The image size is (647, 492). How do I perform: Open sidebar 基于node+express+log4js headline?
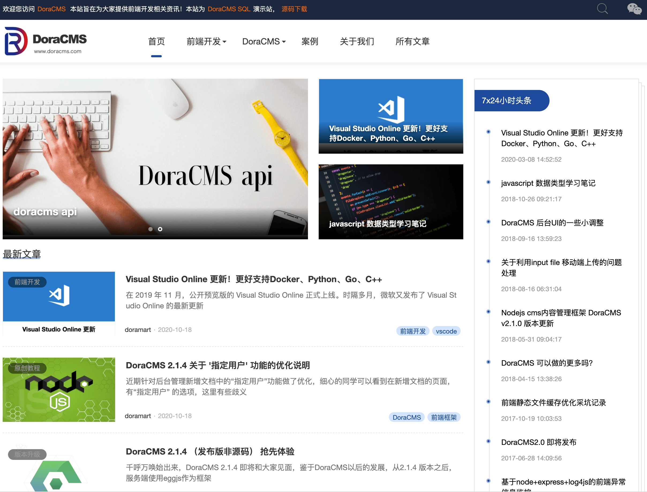563,485
